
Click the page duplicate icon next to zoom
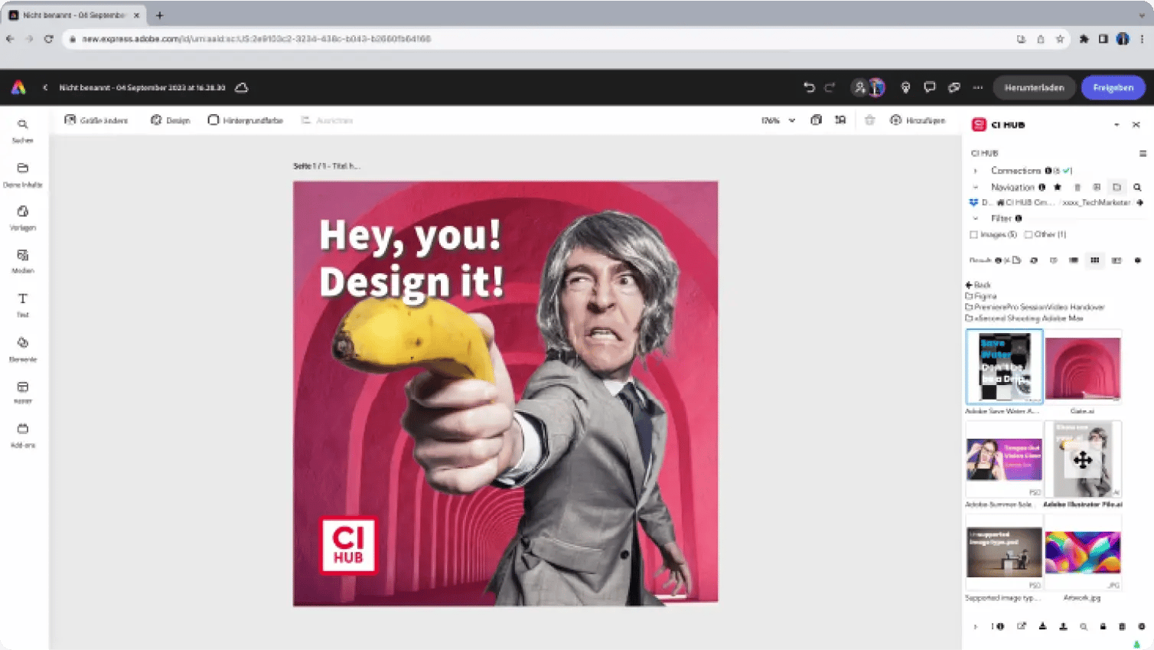coord(817,120)
